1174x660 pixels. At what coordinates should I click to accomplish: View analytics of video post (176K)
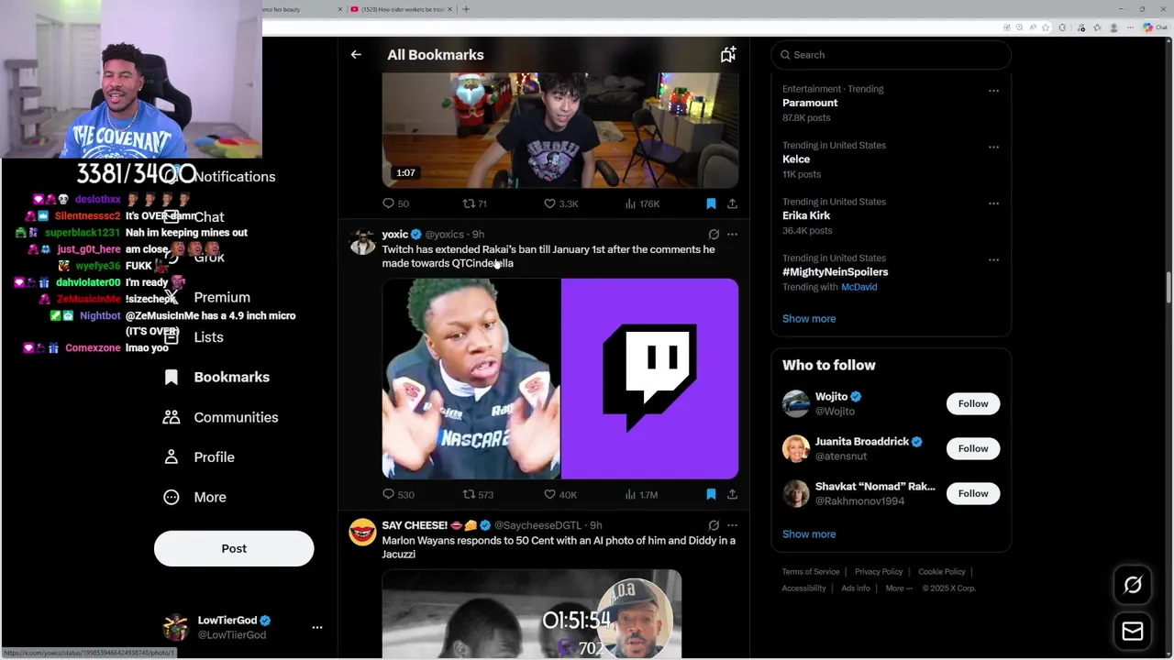642,203
